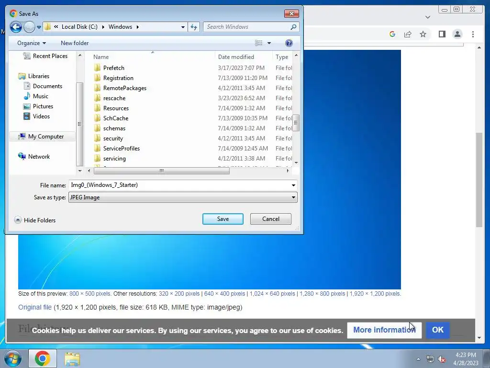Select the RemotePackages folder

point(120,88)
